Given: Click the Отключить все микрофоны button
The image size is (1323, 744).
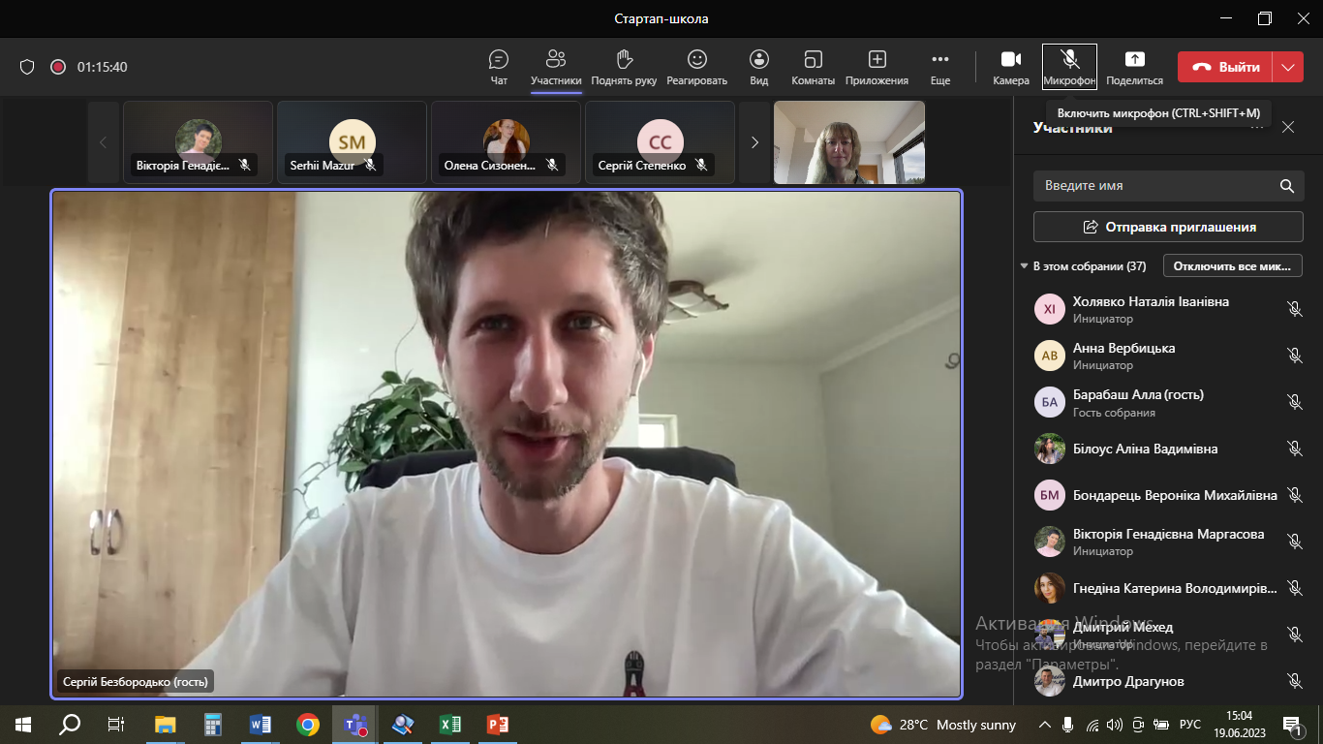Looking at the screenshot, I should coord(1232,266).
